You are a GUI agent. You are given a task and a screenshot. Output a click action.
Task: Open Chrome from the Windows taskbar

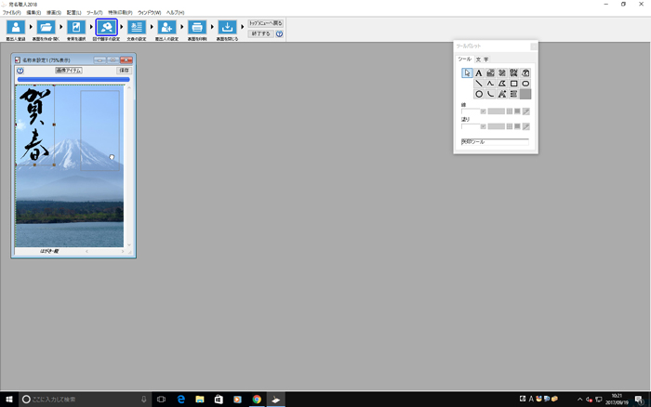[x=256, y=399]
